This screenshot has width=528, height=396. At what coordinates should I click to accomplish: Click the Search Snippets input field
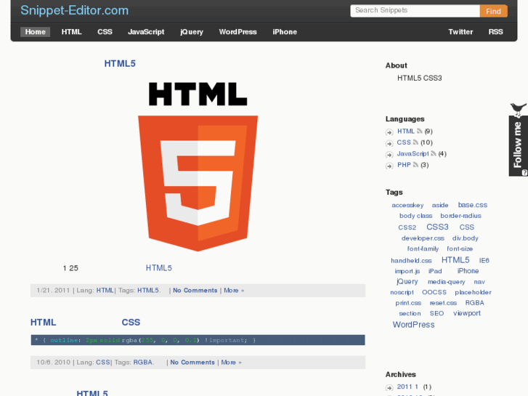pos(415,11)
